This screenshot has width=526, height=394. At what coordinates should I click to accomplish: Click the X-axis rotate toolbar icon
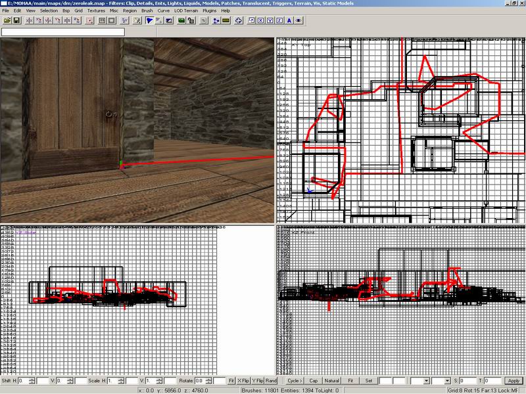39,21
